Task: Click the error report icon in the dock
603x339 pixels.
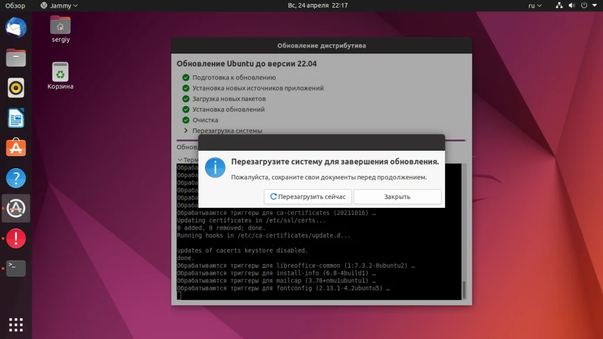Action: pyautogui.click(x=15, y=238)
